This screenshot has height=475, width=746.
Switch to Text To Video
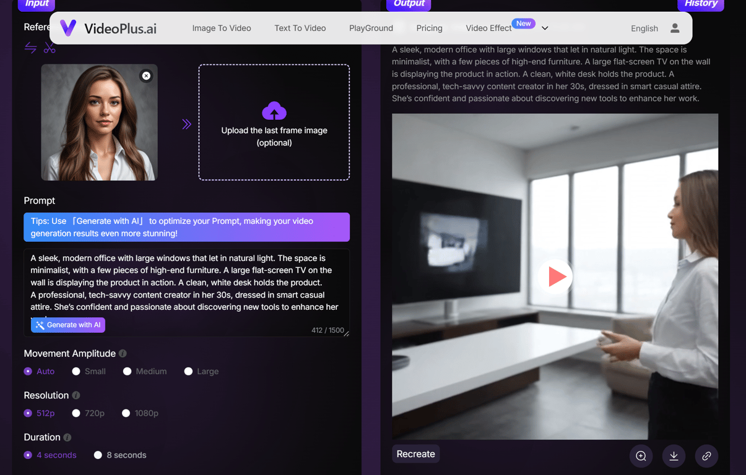[300, 28]
